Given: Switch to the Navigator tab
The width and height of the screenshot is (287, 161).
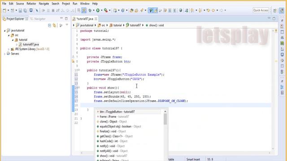Looking at the screenshot, I should [38, 19].
